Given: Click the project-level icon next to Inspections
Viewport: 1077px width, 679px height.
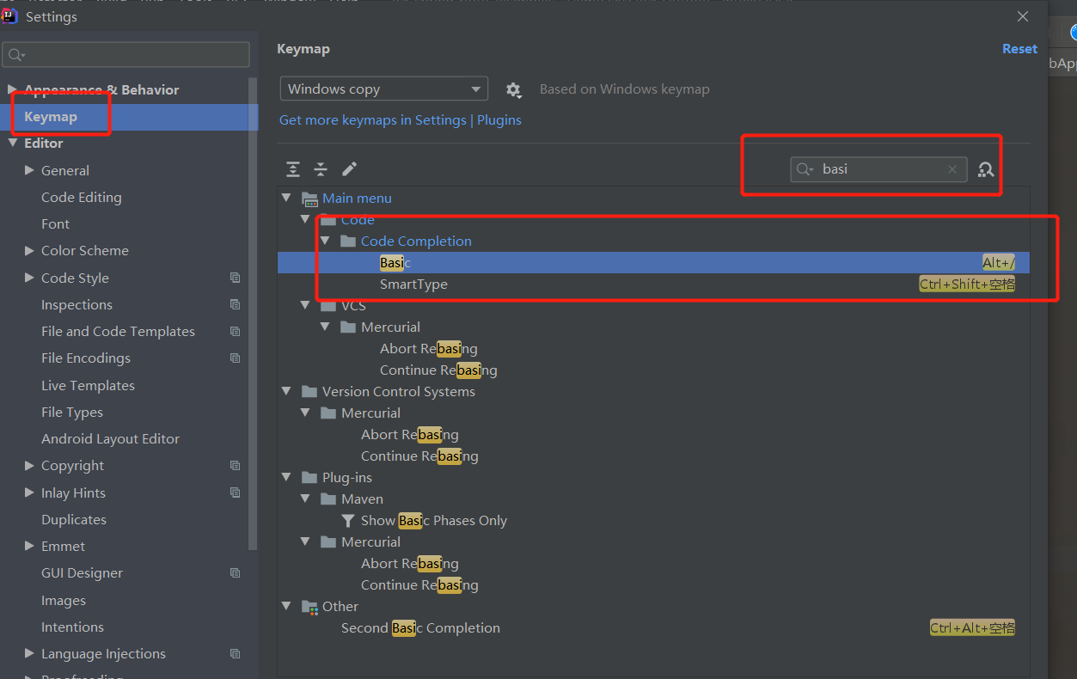Looking at the screenshot, I should (236, 304).
